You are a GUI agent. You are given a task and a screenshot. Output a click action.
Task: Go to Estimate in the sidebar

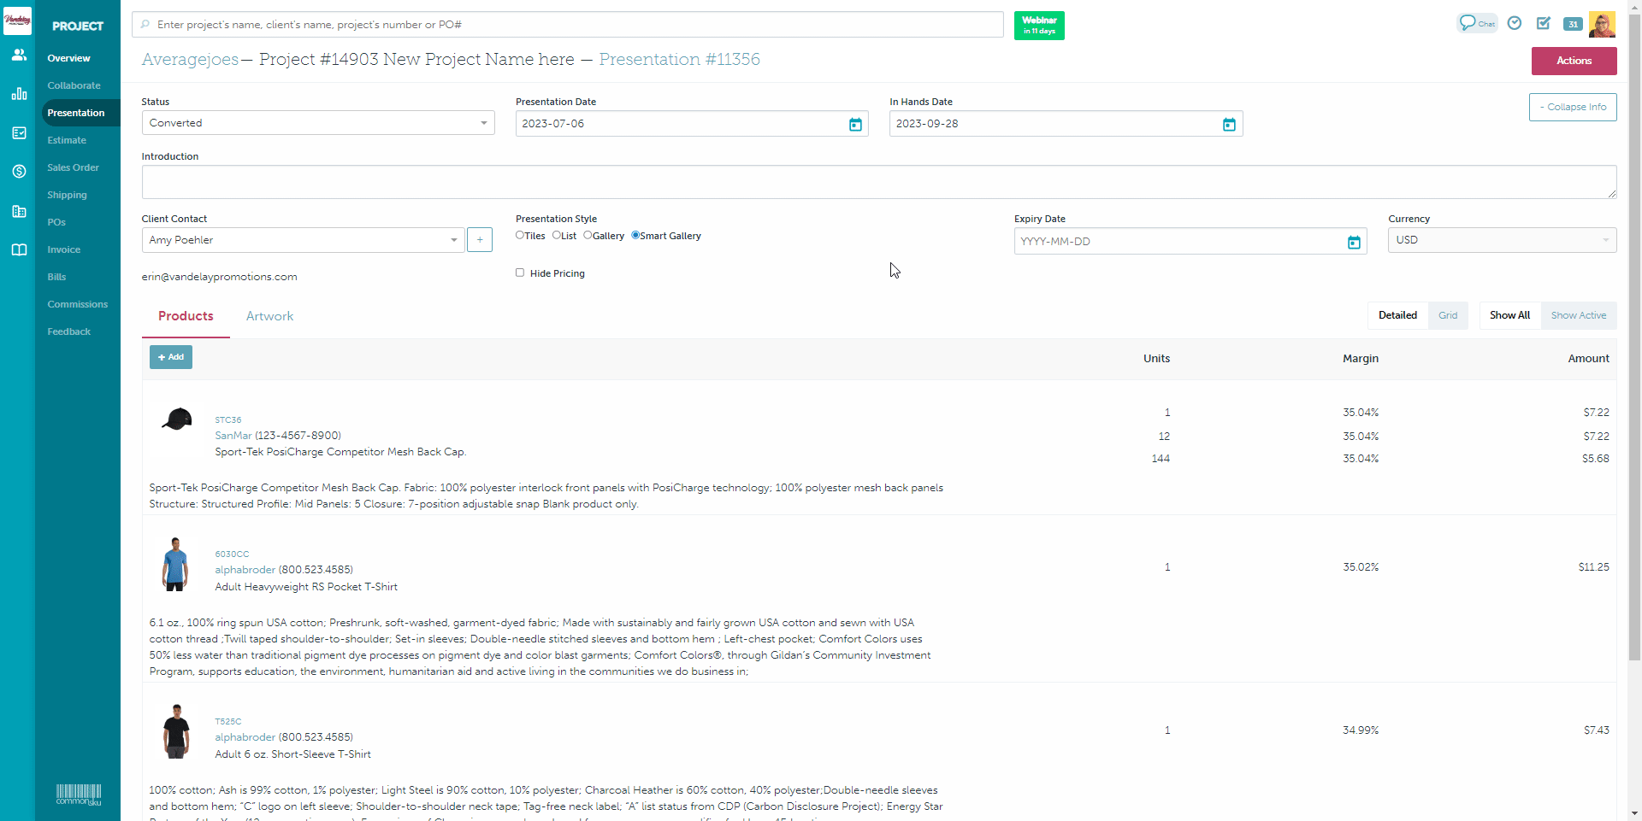pyautogui.click(x=67, y=140)
